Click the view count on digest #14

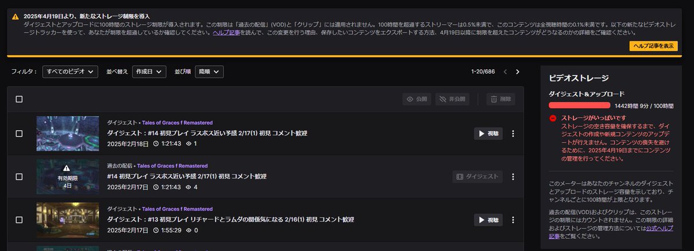[191, 143]
